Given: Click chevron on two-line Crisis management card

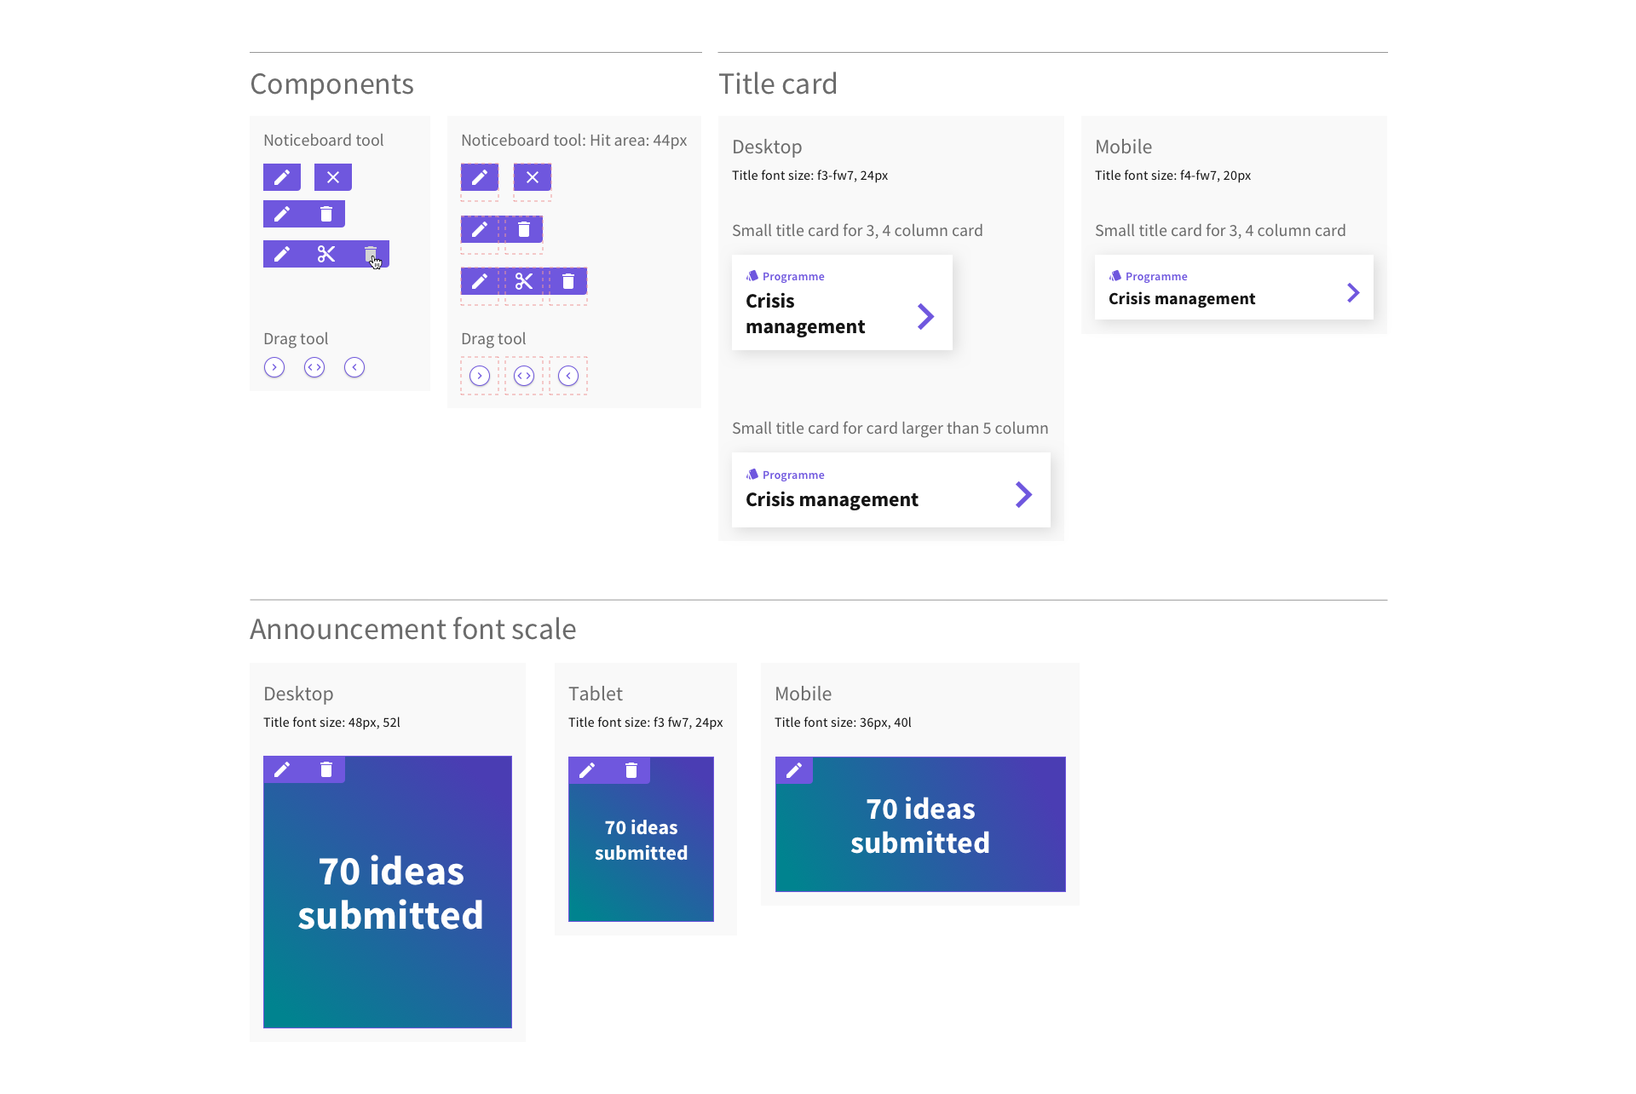Looking at the screenshot, I should click(925, 316).
